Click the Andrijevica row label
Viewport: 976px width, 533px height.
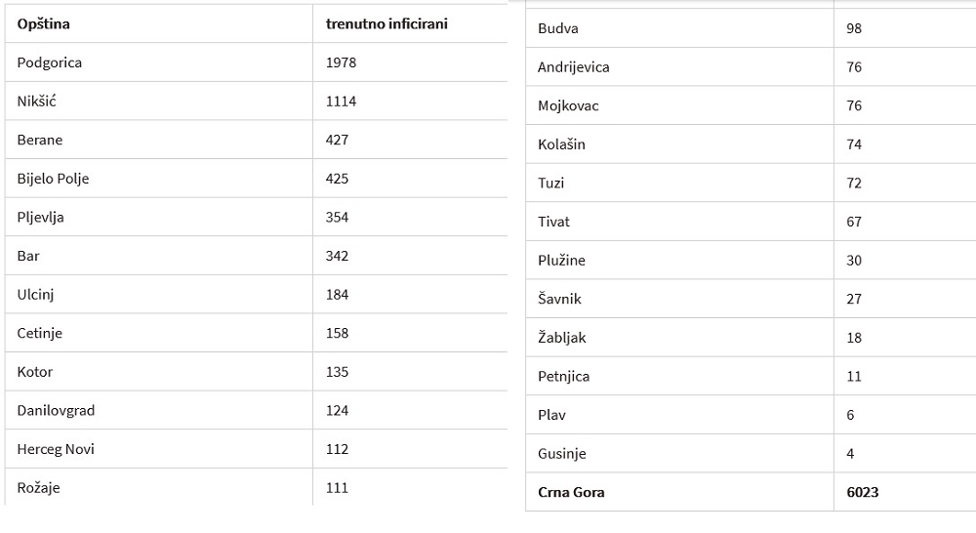(574, 67)
